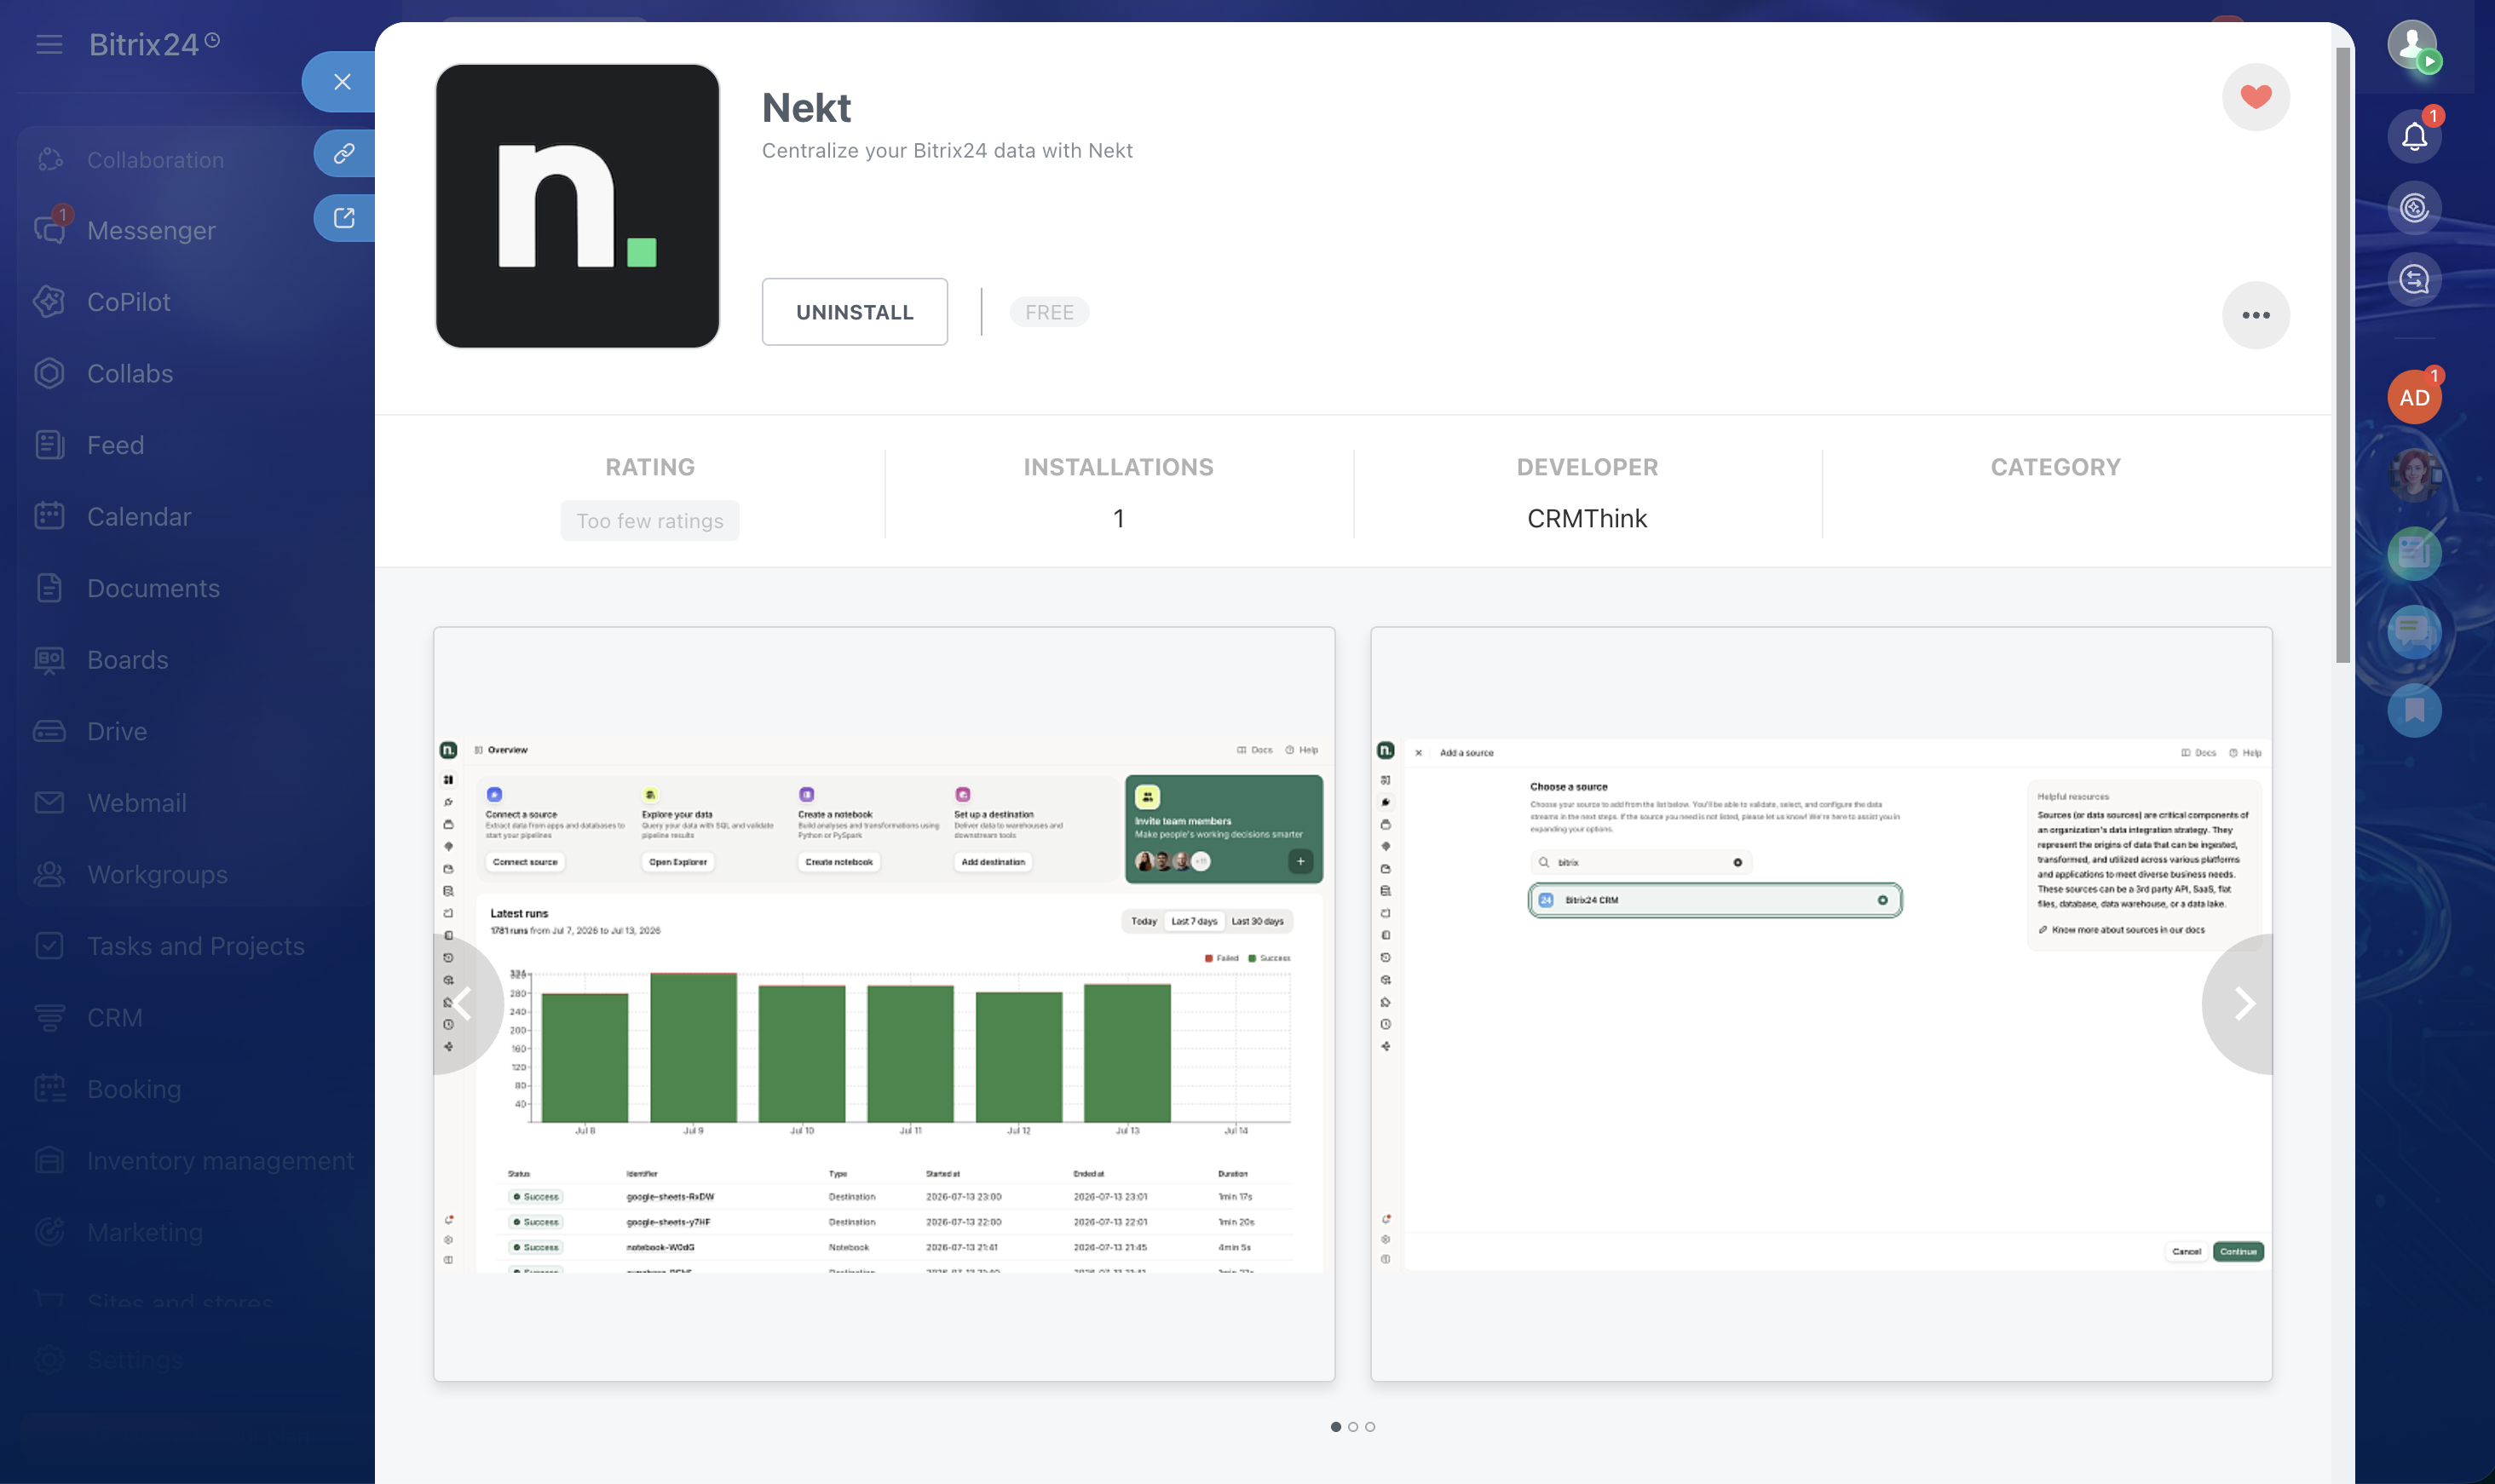Click the Marketing sidebar icon
Viewport: 2495px width, 1484px height.
click(49, 1232)
